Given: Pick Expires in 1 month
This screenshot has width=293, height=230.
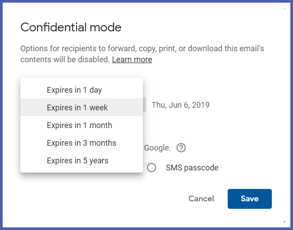Looking at the screenshot, I should click(79, 125).
